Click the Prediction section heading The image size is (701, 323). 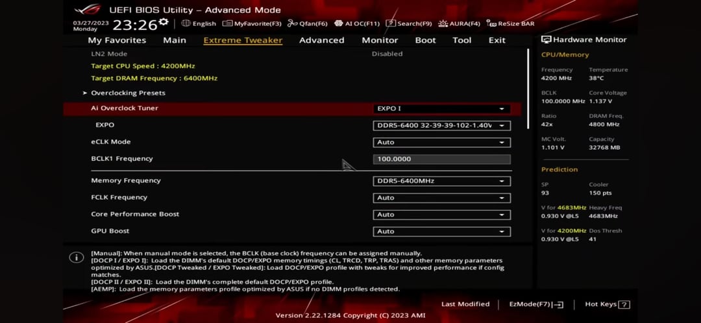click(x=560, y=170)
